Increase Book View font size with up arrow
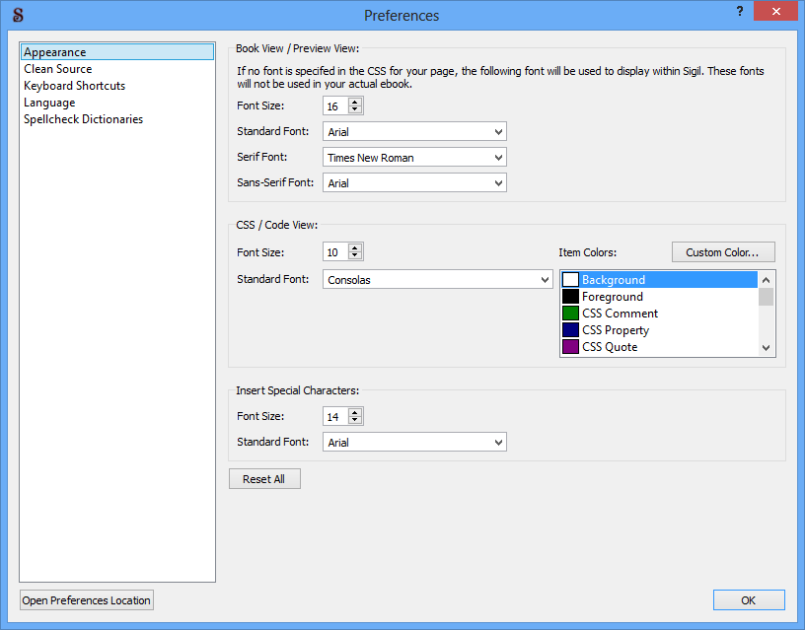The width and height of the screenshot is (805, 630). pyautogui.click(x=355, y=102)
